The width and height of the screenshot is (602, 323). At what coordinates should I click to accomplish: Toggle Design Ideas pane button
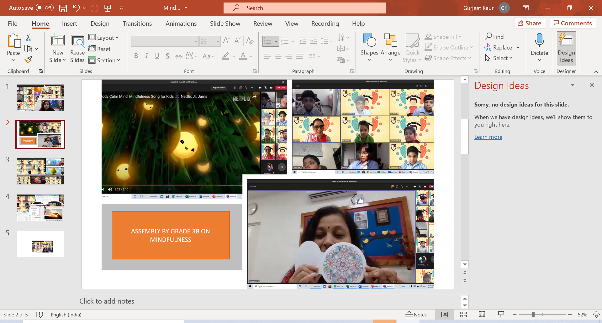point(566,49)
